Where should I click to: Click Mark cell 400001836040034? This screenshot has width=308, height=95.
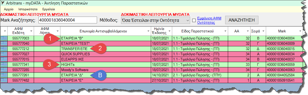click(x=284, y=54)
